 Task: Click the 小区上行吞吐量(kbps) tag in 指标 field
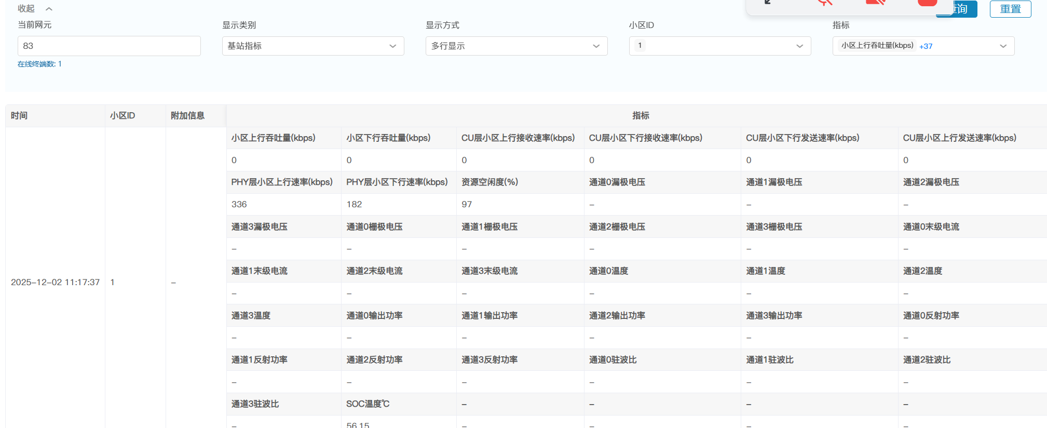click(877, 46)
